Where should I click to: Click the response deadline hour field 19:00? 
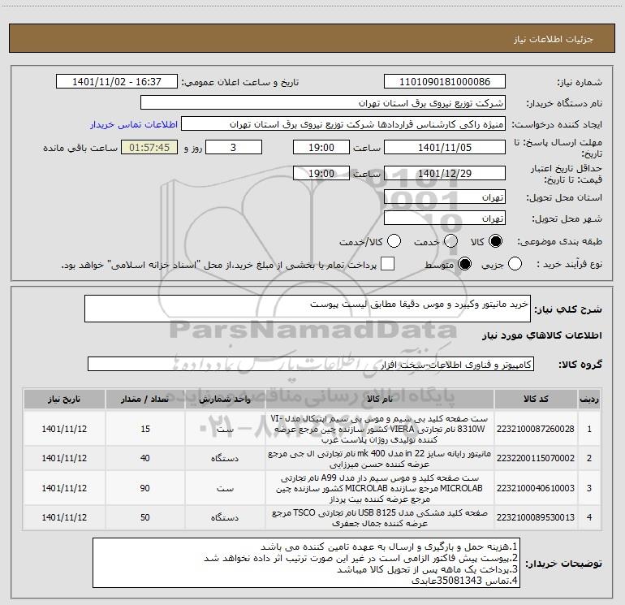pos(321,148)
